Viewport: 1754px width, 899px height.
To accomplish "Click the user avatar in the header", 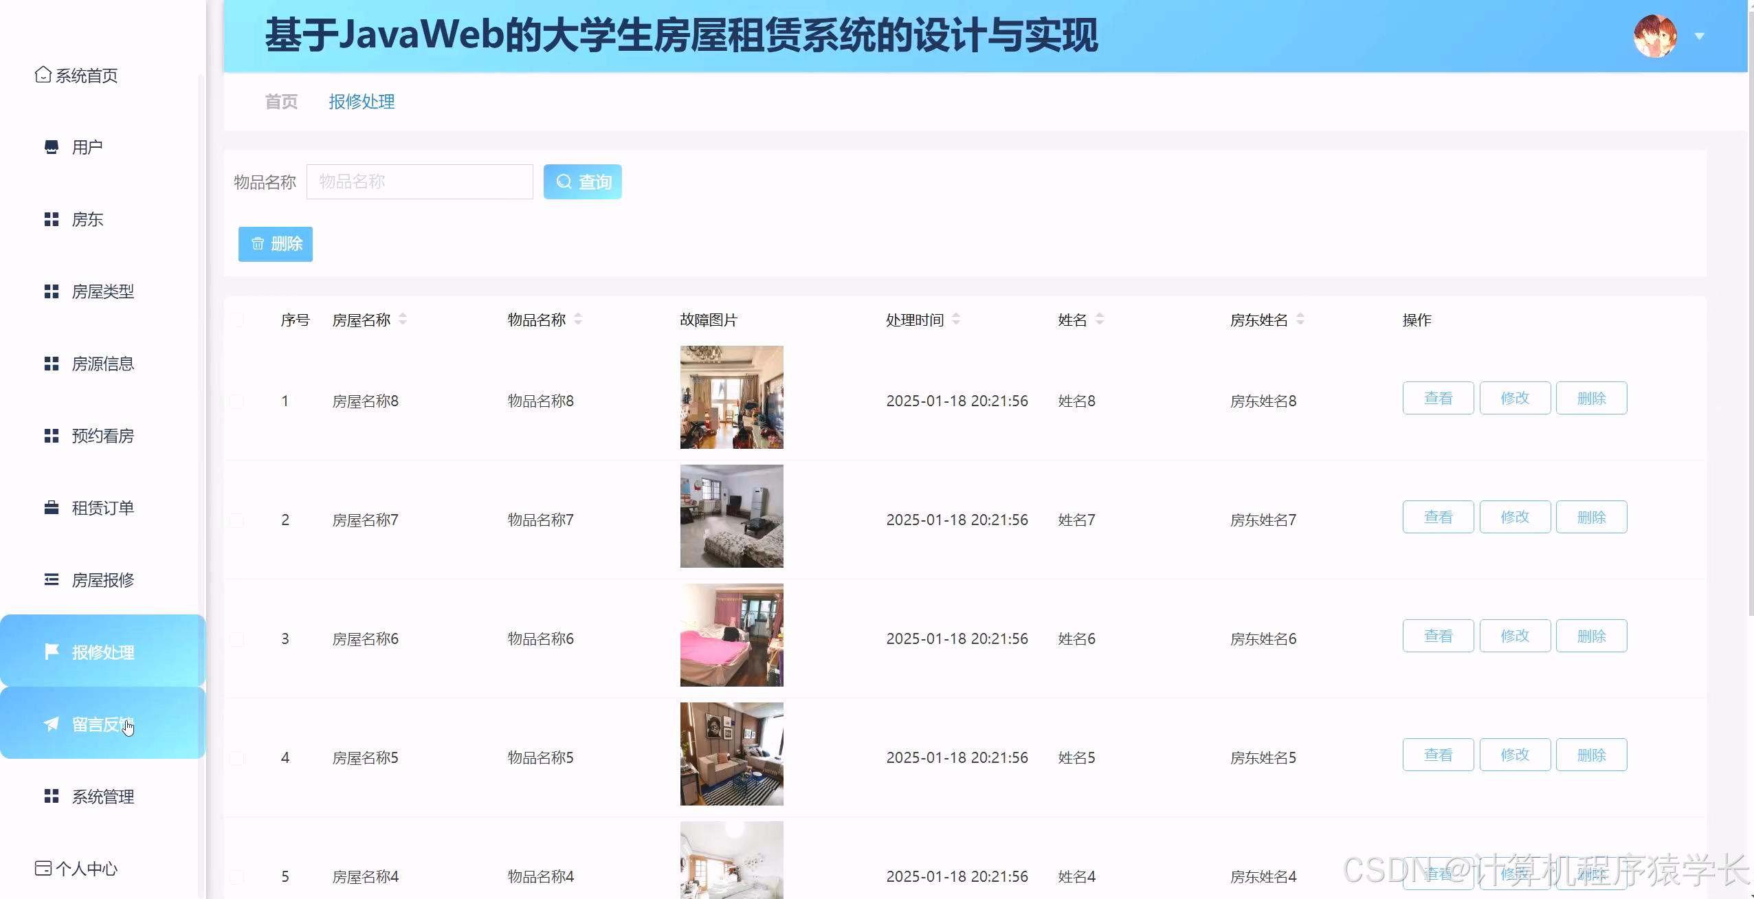I will pyautogui.click(x=1655, y=36).
